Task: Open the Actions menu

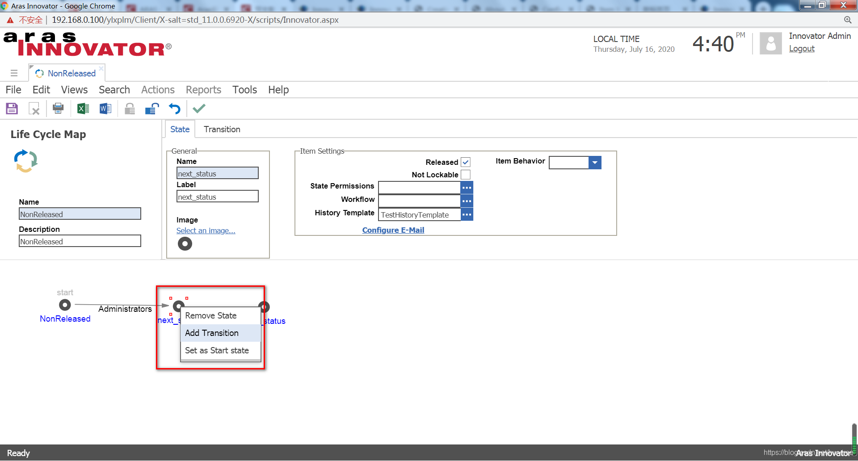Action: [158, 90]
